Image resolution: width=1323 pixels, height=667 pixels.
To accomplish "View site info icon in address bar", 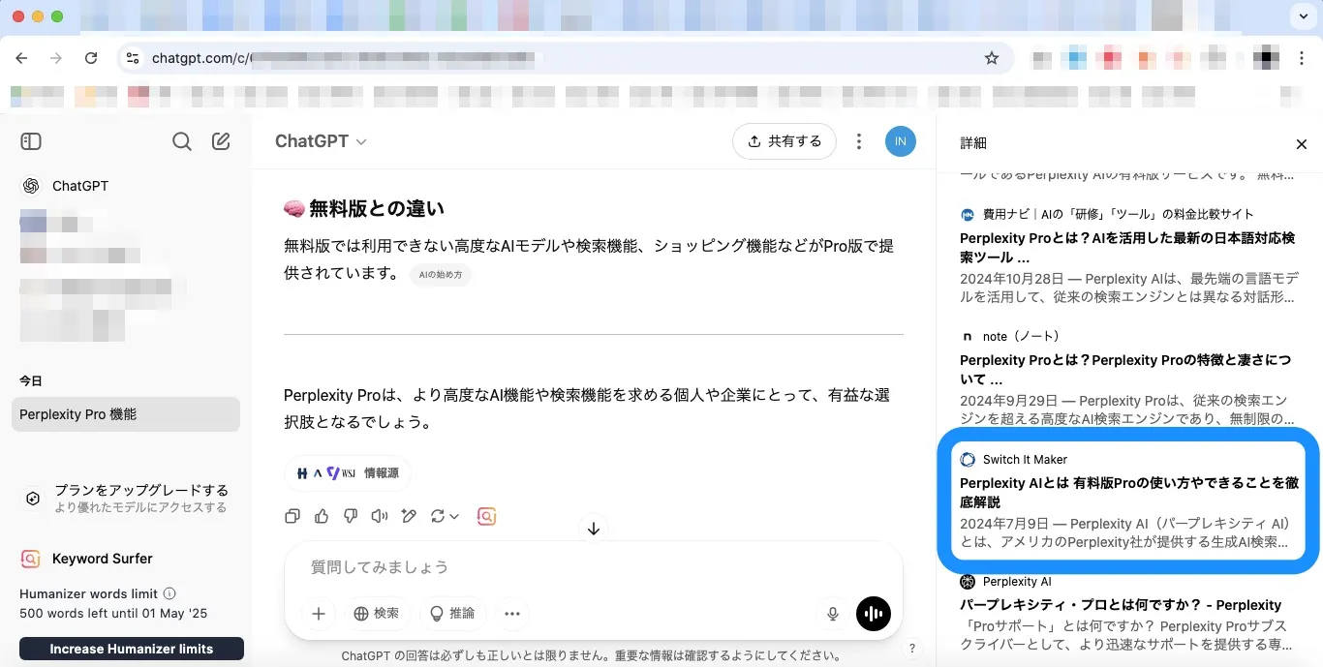I will pos(133,58).
